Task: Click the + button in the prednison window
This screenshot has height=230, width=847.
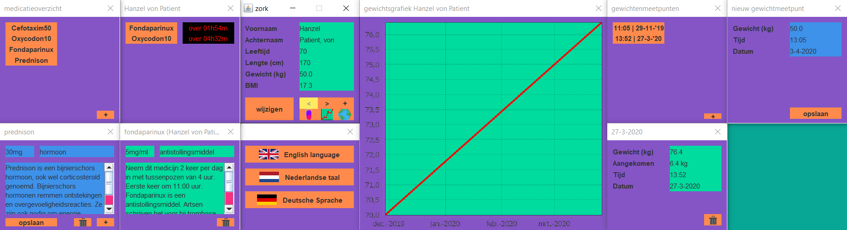Action: tap(105, 222)
